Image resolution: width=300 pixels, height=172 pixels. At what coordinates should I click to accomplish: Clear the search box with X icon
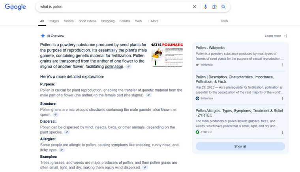point(194,7)
